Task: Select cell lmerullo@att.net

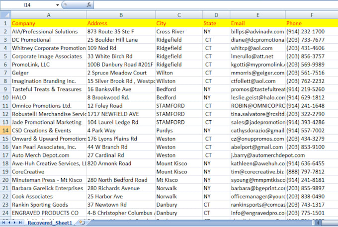Action: [x=258, y=56]
